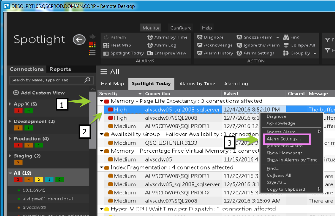Open the Severity column sort dropdown
Viewport: 335px width, 216px height.
point(140,94)
